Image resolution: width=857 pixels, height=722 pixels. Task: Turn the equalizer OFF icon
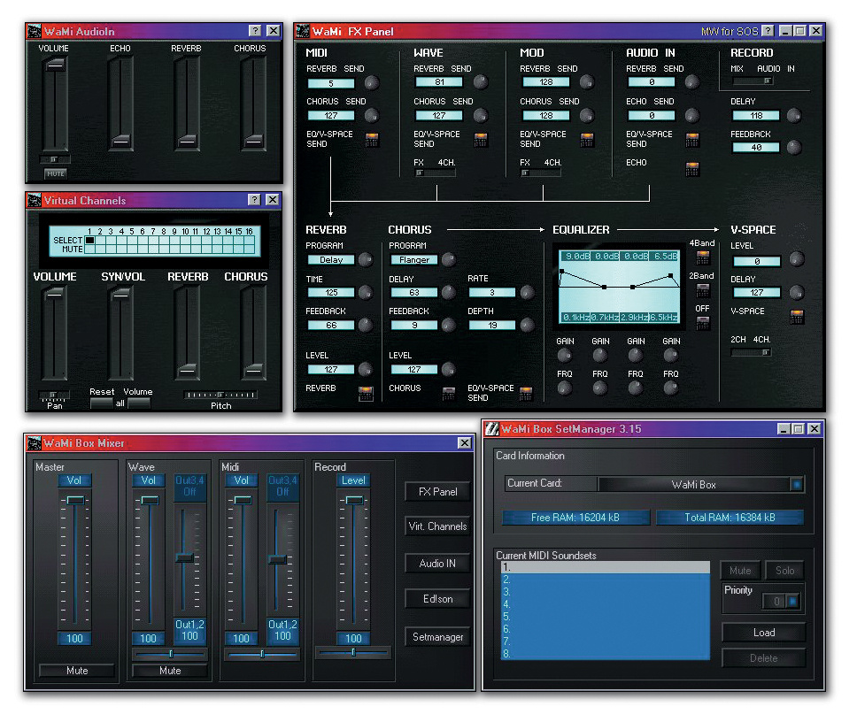point(703,323)
